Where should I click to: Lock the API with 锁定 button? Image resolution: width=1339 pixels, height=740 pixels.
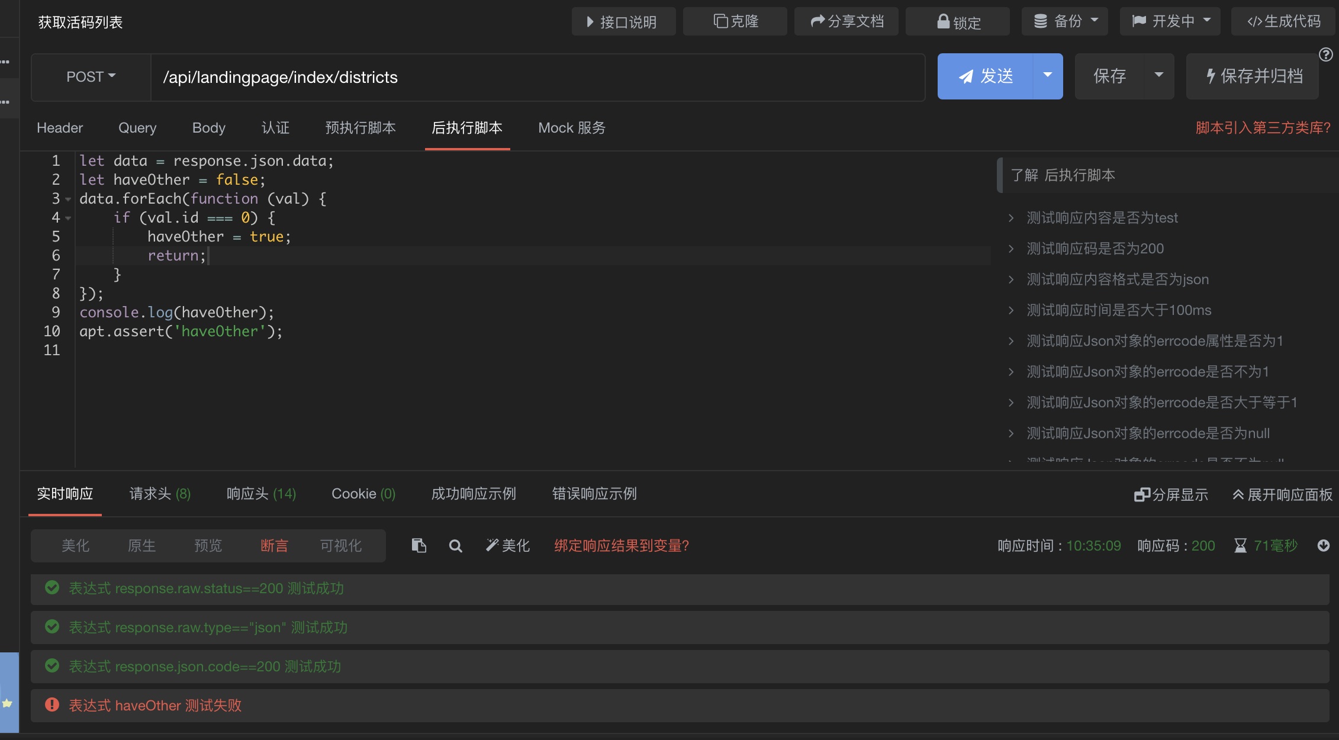958,22
